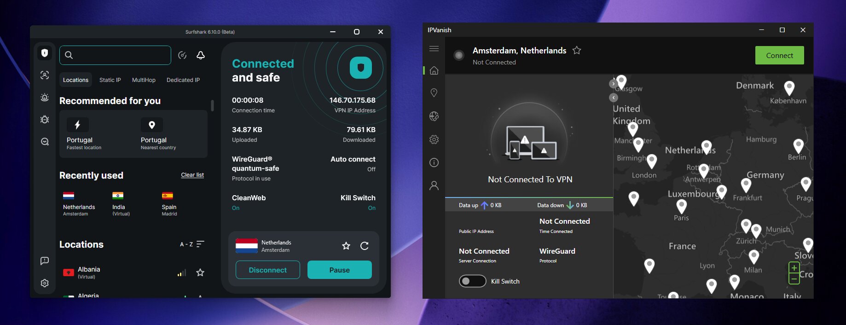Click the Surfshark connected shield logo
The height and width of the screenshot is (325, 846).
tap(361, 68)
